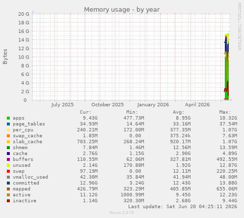Click the active min value 1000.99M
Screen dimensions: 244x218
pyautogui.click(x=132, y=195)
